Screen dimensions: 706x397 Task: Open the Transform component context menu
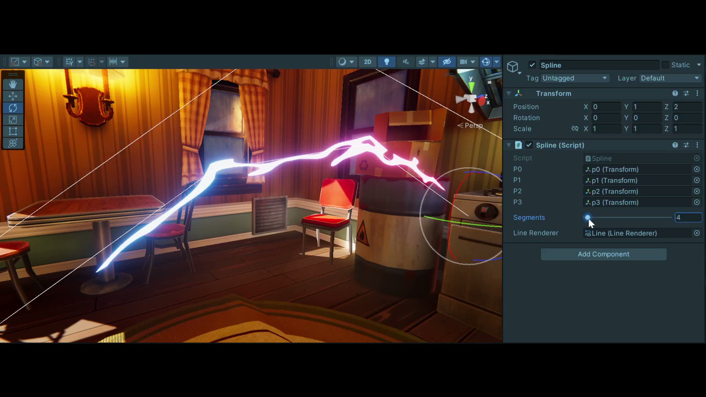698,93
